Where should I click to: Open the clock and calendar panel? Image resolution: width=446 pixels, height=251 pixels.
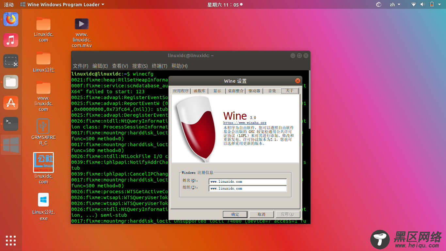225,5
